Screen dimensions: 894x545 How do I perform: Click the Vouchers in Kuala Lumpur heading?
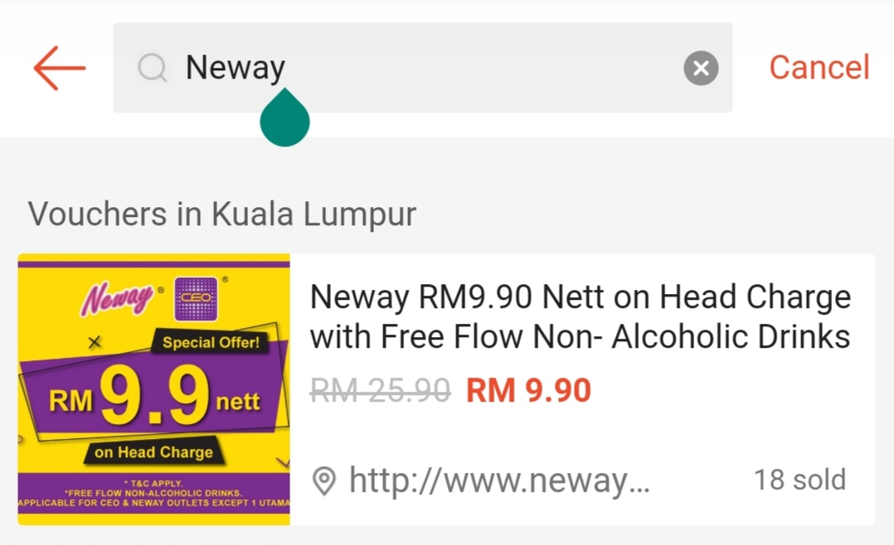pos(221,215)
